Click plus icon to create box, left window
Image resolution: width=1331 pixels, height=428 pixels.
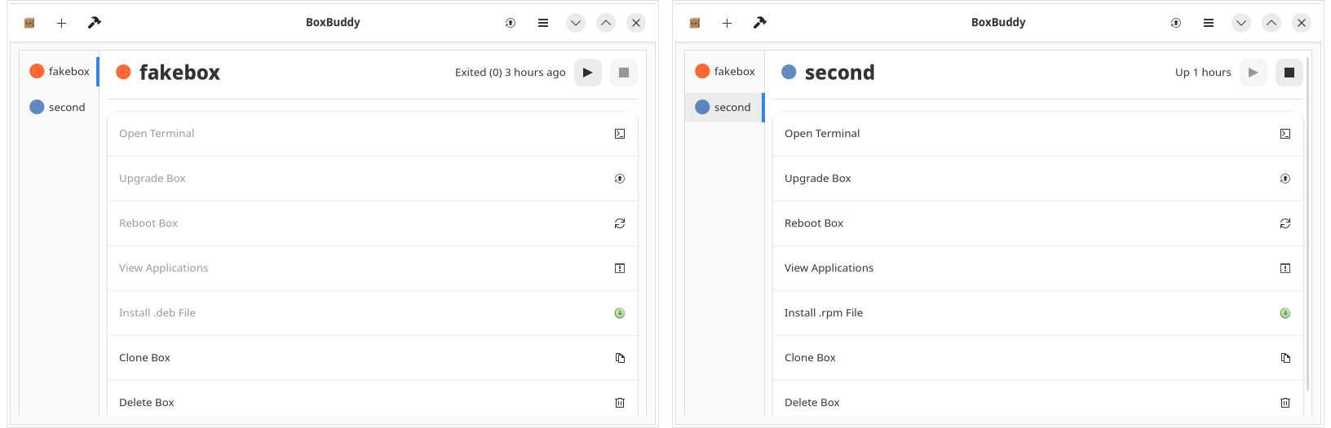[61, 23]
